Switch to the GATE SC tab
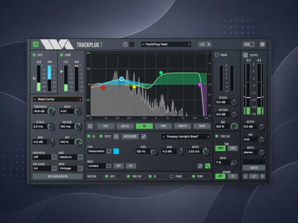This screenshot has width=298, height=223. [x=125, y=126]
